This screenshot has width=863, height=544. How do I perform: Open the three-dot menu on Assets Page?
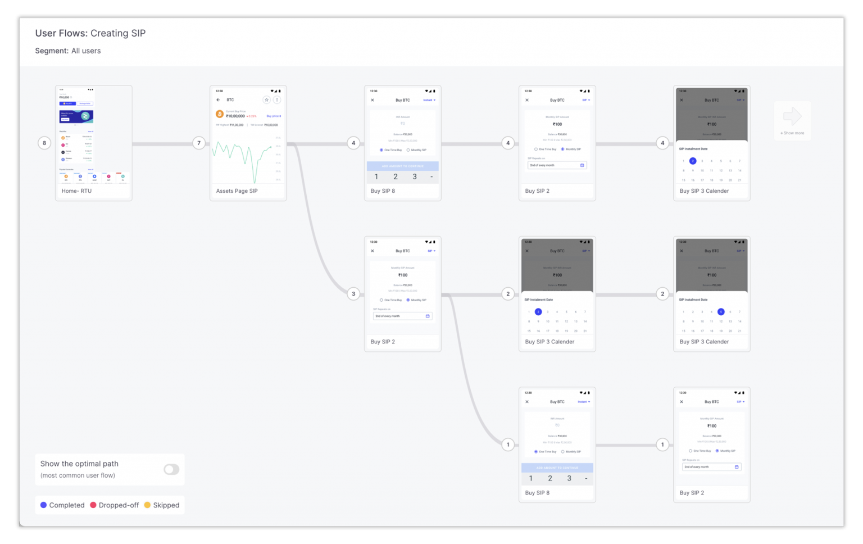[x=277, y=100]
